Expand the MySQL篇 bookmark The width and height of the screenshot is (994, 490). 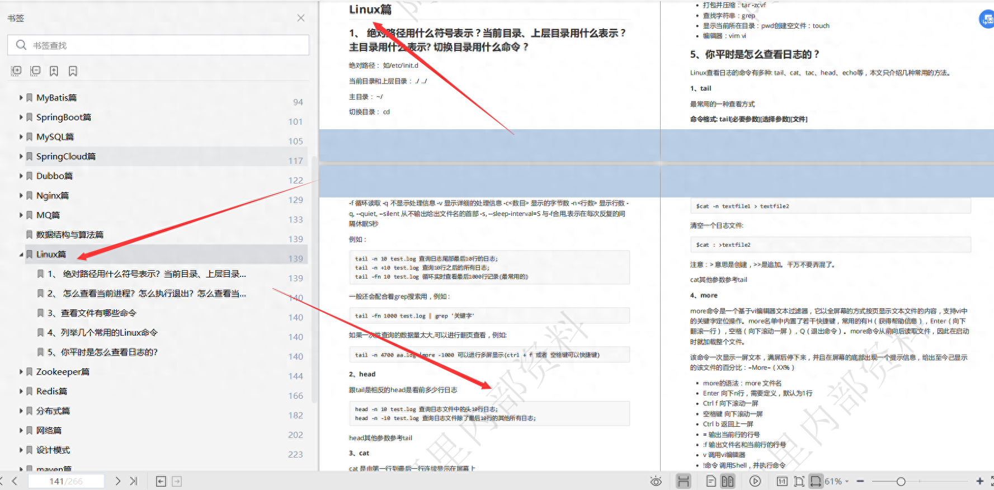[21, 136]
